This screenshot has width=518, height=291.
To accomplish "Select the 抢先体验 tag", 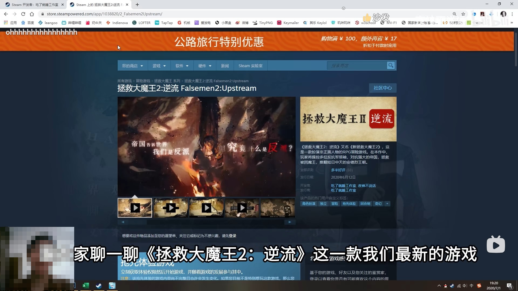I will pos(349,204).
